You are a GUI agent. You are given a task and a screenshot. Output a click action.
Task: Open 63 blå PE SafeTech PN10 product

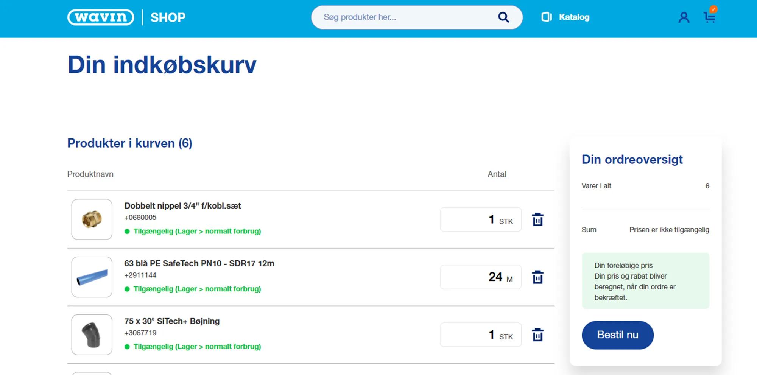[199, 263]
